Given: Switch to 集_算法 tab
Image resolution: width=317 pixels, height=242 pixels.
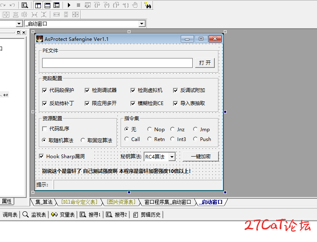Looking at the screenshot, I should 44,202.
